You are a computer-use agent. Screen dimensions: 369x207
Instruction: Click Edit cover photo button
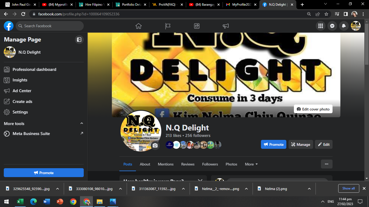point(313,109)
